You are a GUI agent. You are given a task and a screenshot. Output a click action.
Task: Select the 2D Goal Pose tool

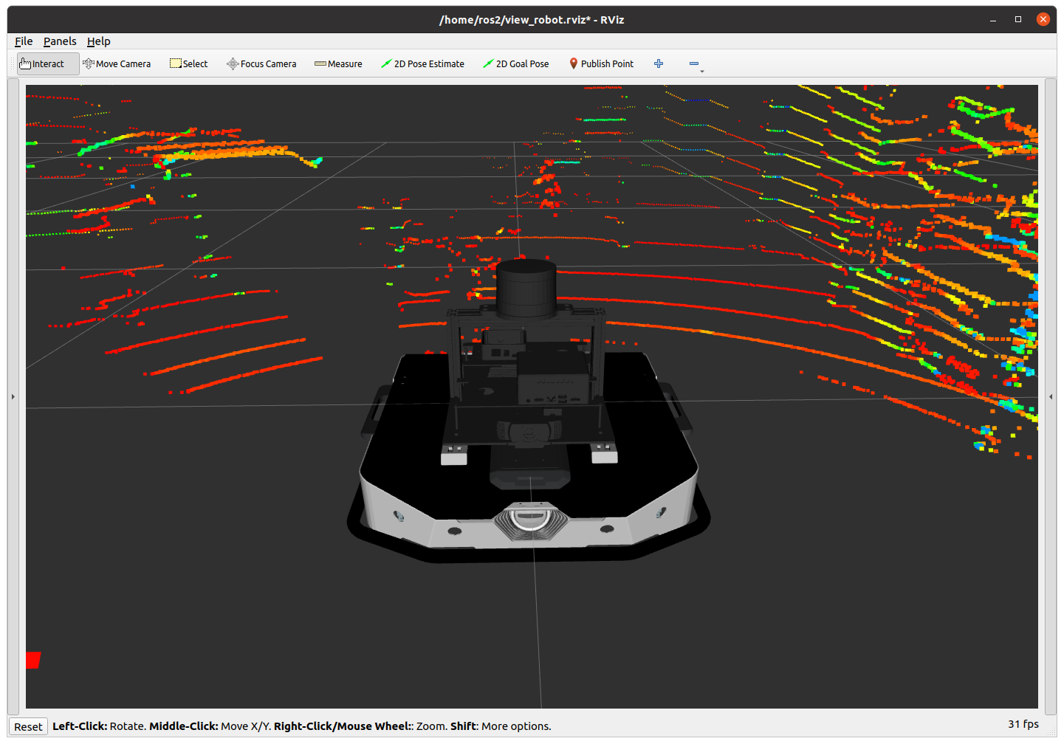point(515,64)
